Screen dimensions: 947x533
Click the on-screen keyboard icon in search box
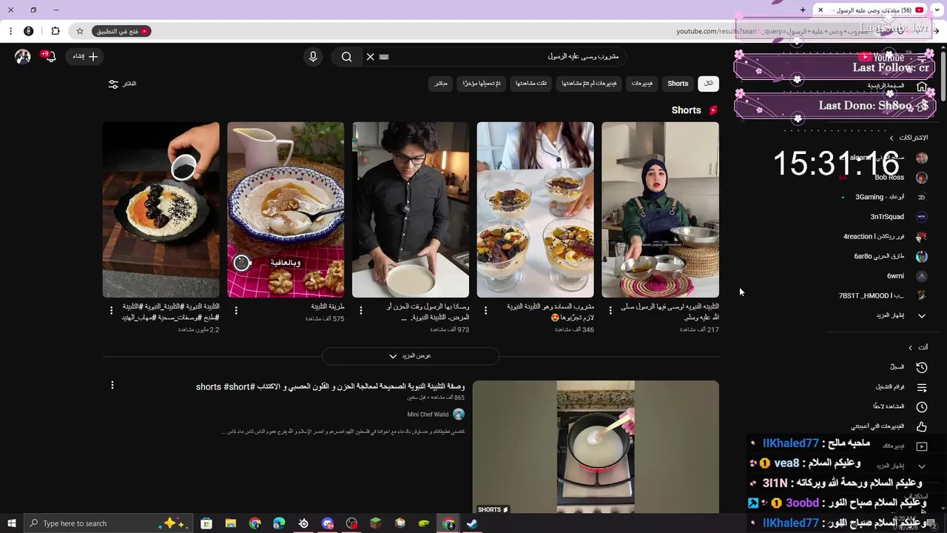pos(383,56)
